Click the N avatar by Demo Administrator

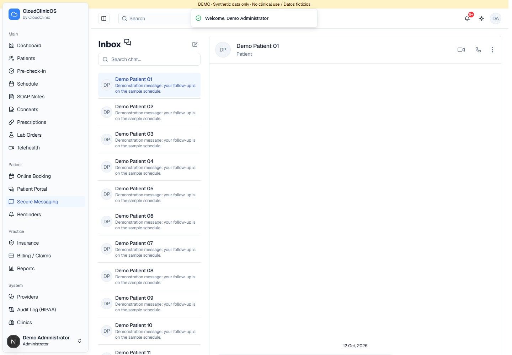pos(14,342)
